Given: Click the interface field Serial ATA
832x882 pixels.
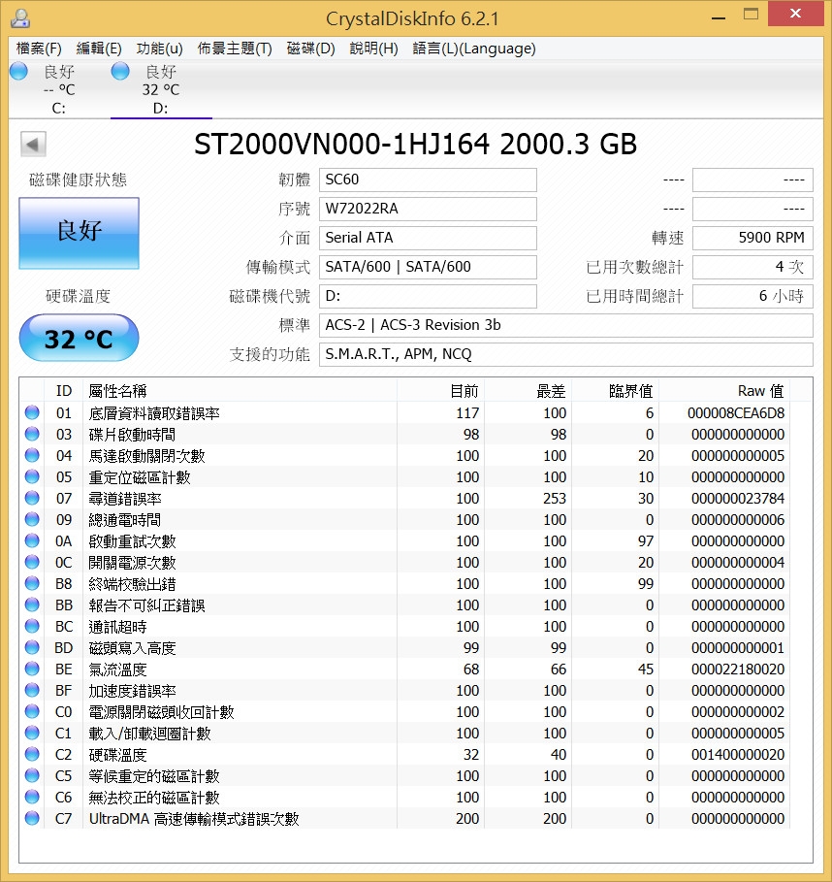Looking at the screenshot, I should tap(428, 238).
